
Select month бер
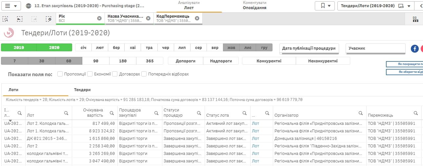[116, 48]
